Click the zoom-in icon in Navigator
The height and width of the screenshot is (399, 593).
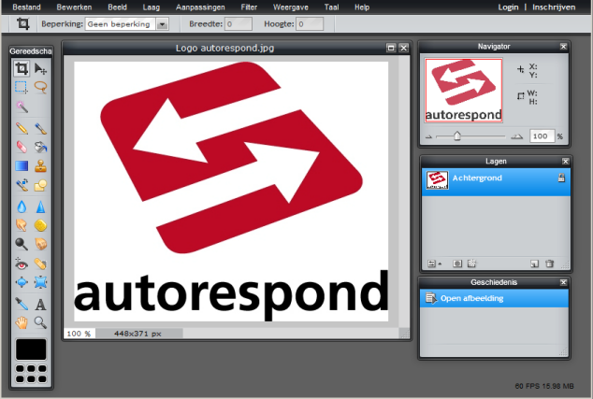coord(516,136)
